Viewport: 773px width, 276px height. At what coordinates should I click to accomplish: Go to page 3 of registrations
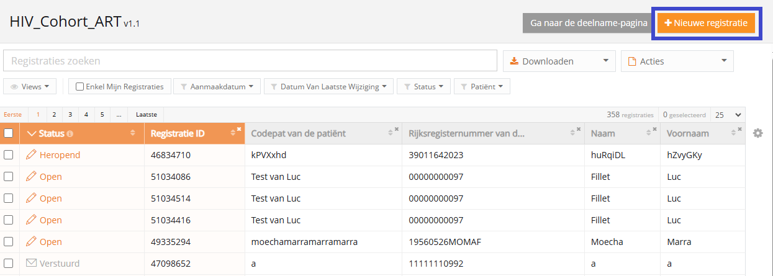[70, 115]
